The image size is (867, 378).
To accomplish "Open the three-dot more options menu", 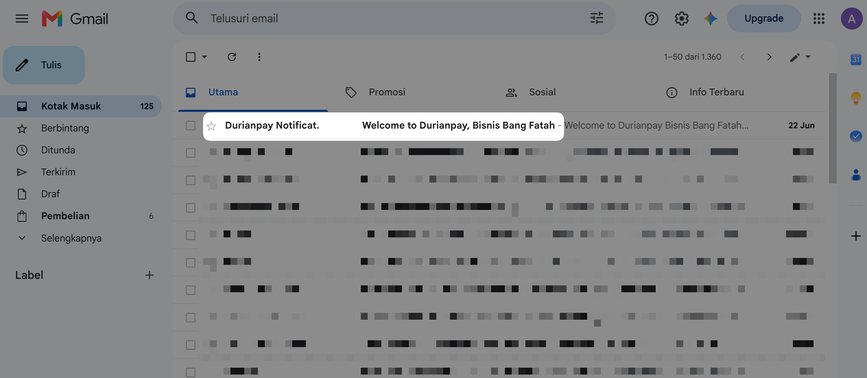I will pyautogui.click(x=259, y=57).
